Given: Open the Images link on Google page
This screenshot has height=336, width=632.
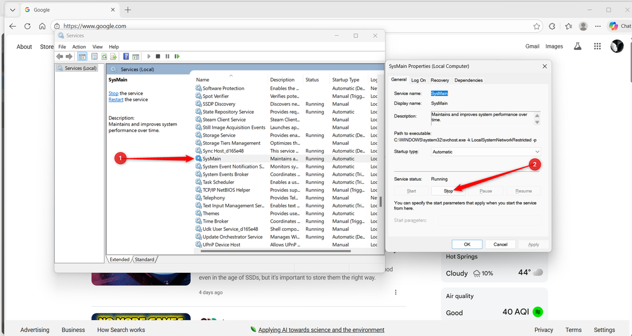Looking at the screenshot, I should (x=554, y=46).
